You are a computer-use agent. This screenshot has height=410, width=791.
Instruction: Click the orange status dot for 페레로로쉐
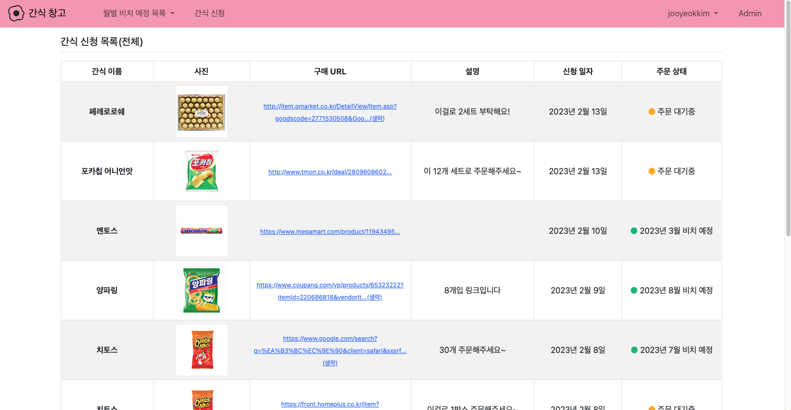pyautogui.click(x=652, y=112)
